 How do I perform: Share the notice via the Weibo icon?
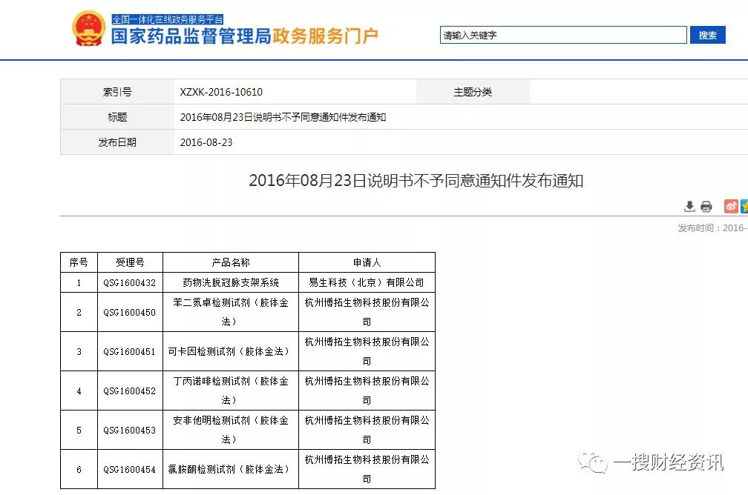pos(731,206)
